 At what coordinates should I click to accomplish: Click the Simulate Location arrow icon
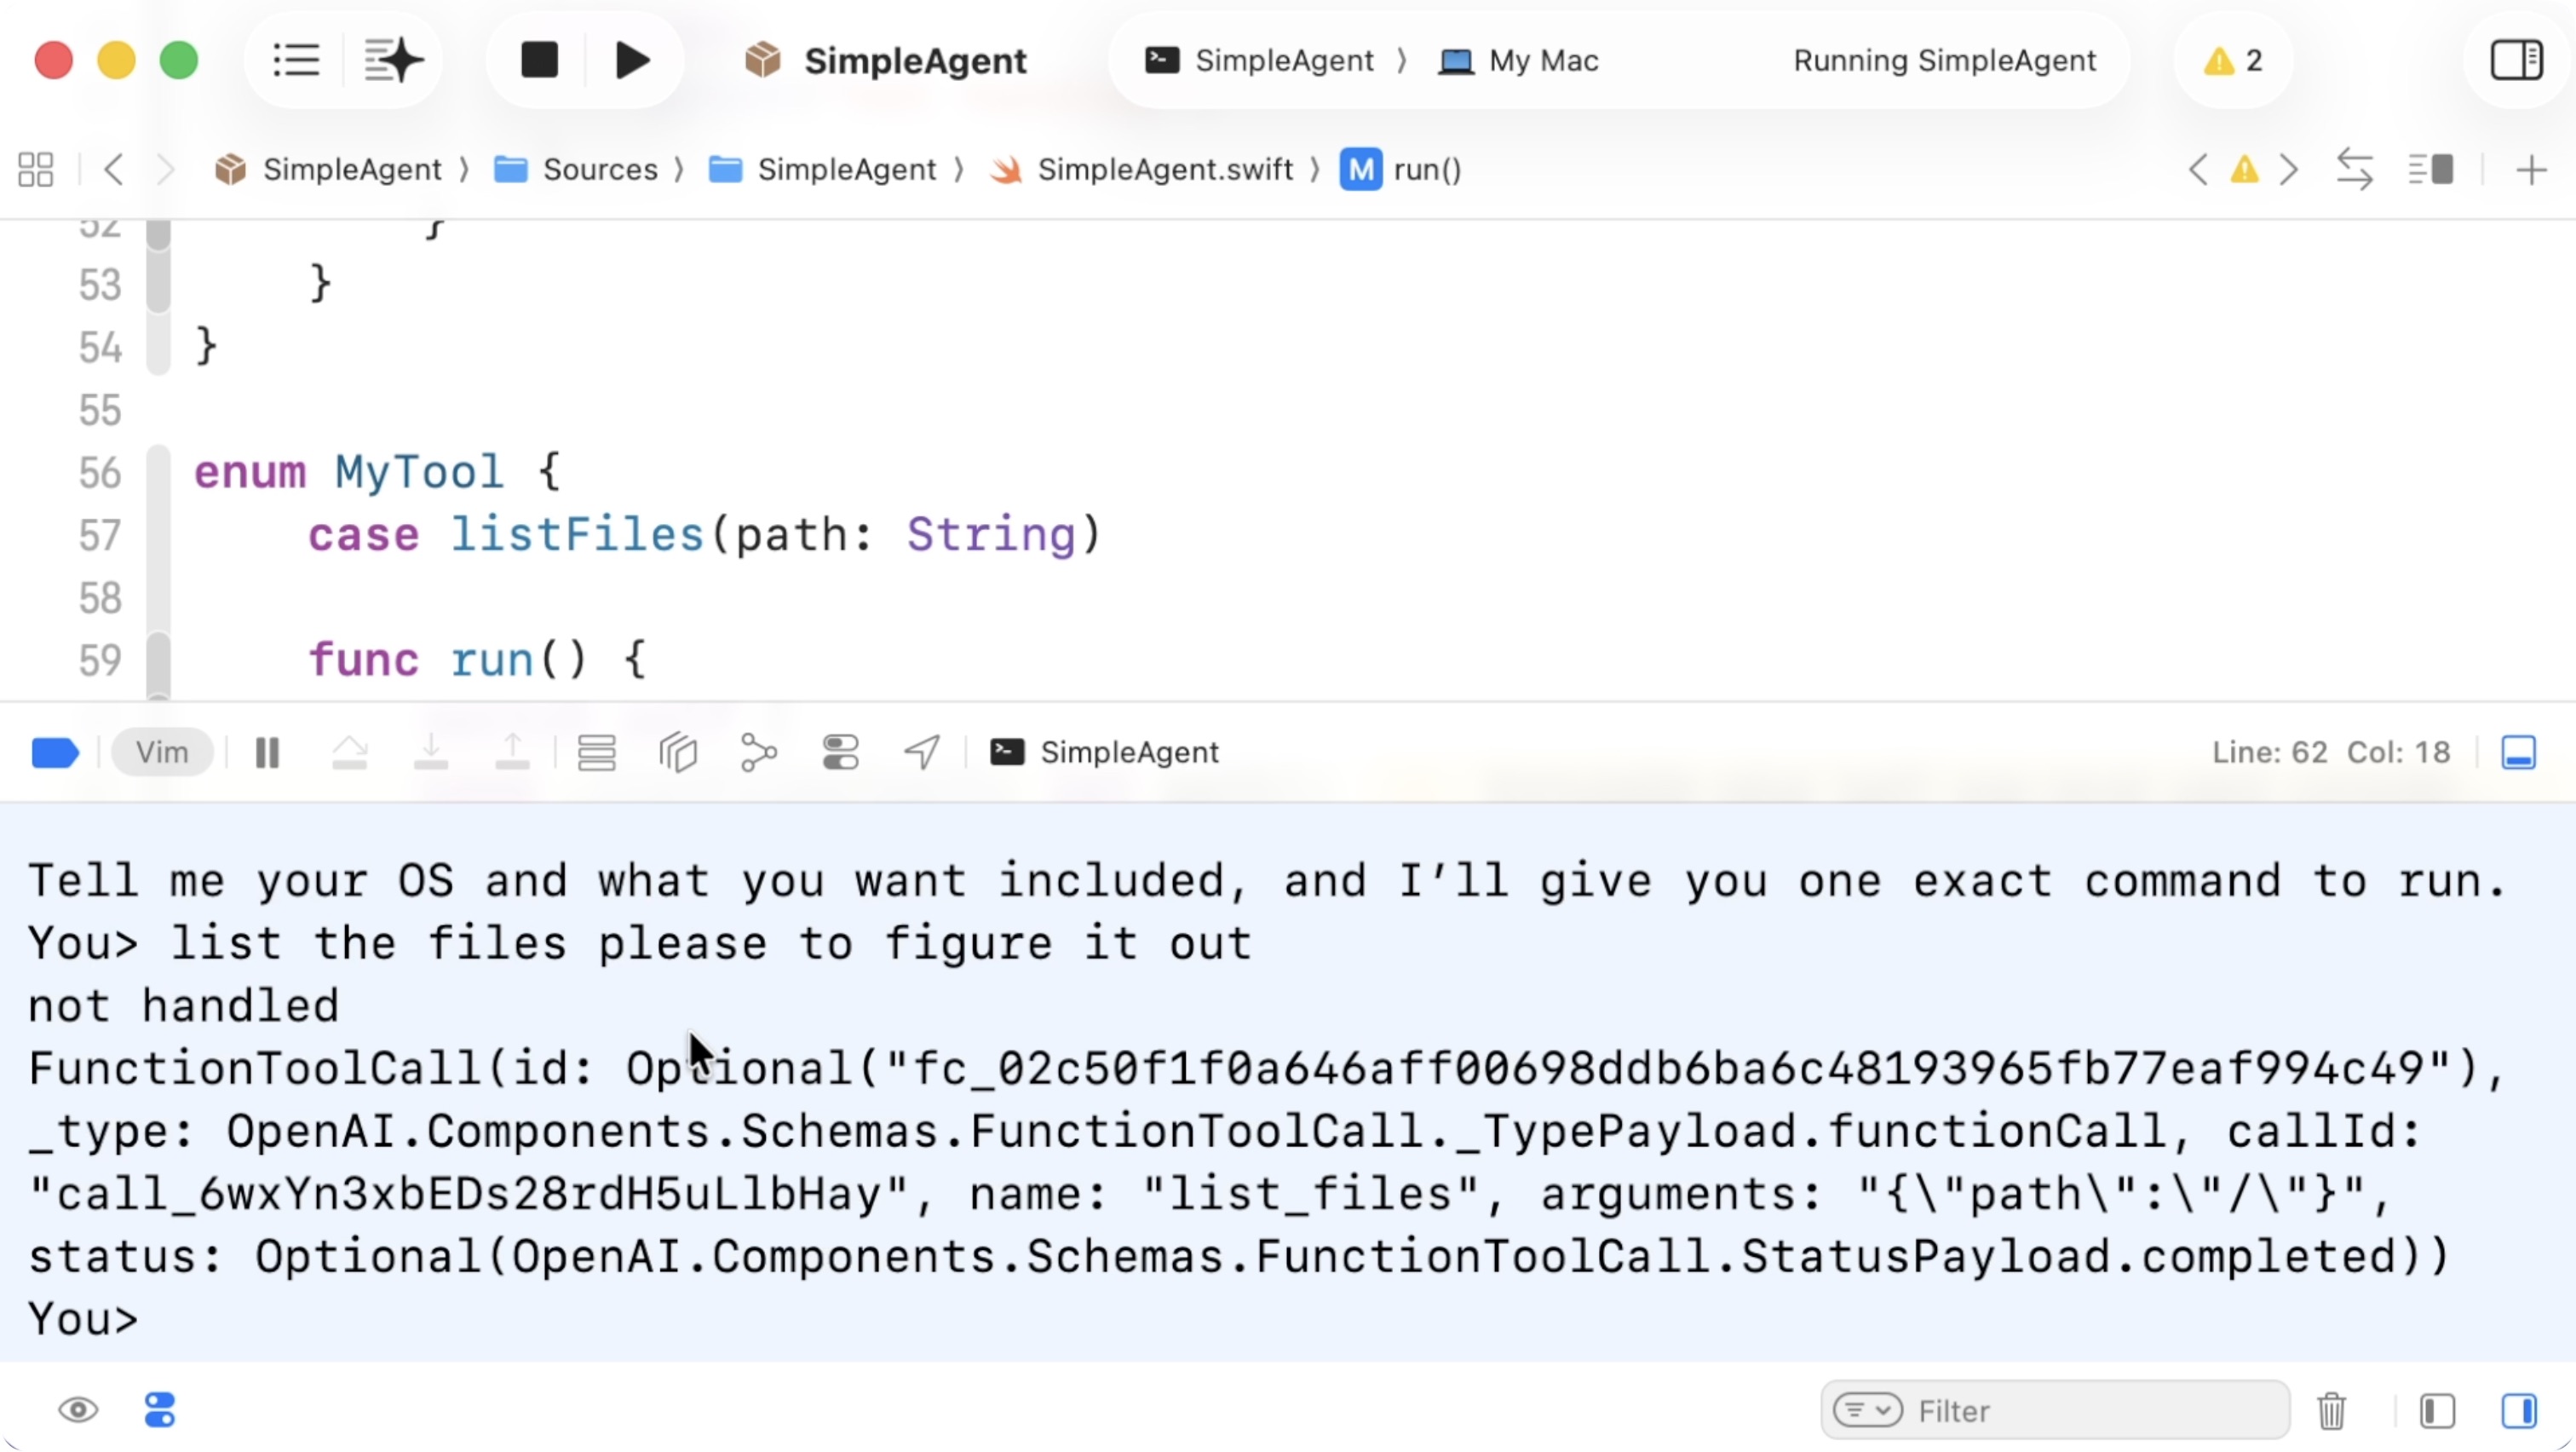(x=921, y=753)
